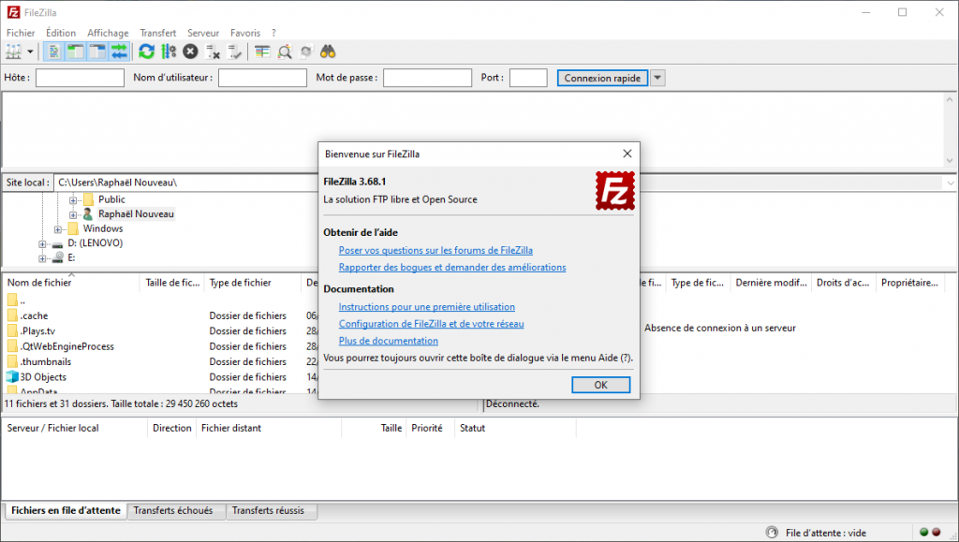
Task: Click the disconnect from server icon
Action: 213,51
